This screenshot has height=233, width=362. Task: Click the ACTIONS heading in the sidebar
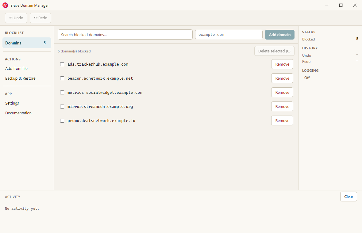click(x=13, y=59)
